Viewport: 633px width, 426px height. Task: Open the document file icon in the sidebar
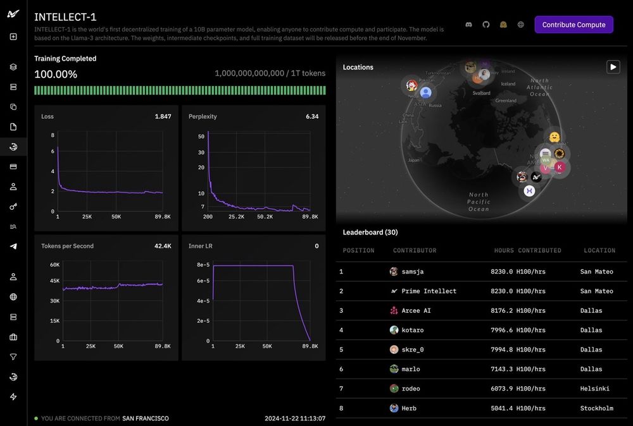click(13, 127)
